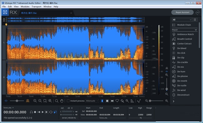
Task: Open the find similar event tool
Action: click(x=139, y=101)
